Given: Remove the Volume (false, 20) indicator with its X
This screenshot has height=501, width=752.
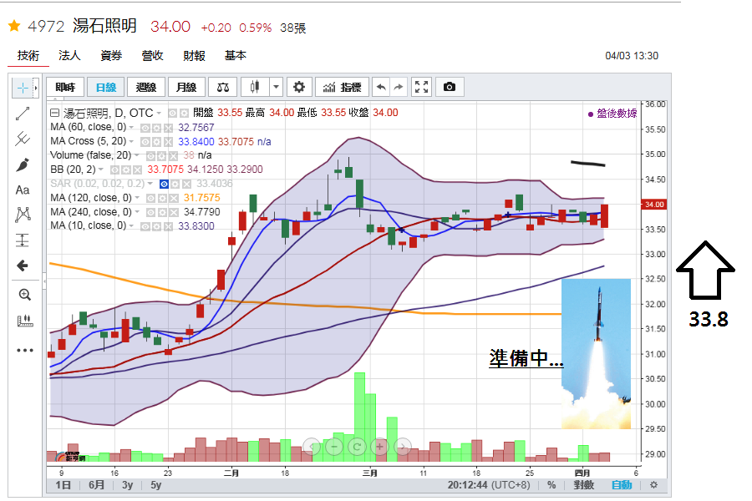Looking at the screenshot, I should [174, 156].
